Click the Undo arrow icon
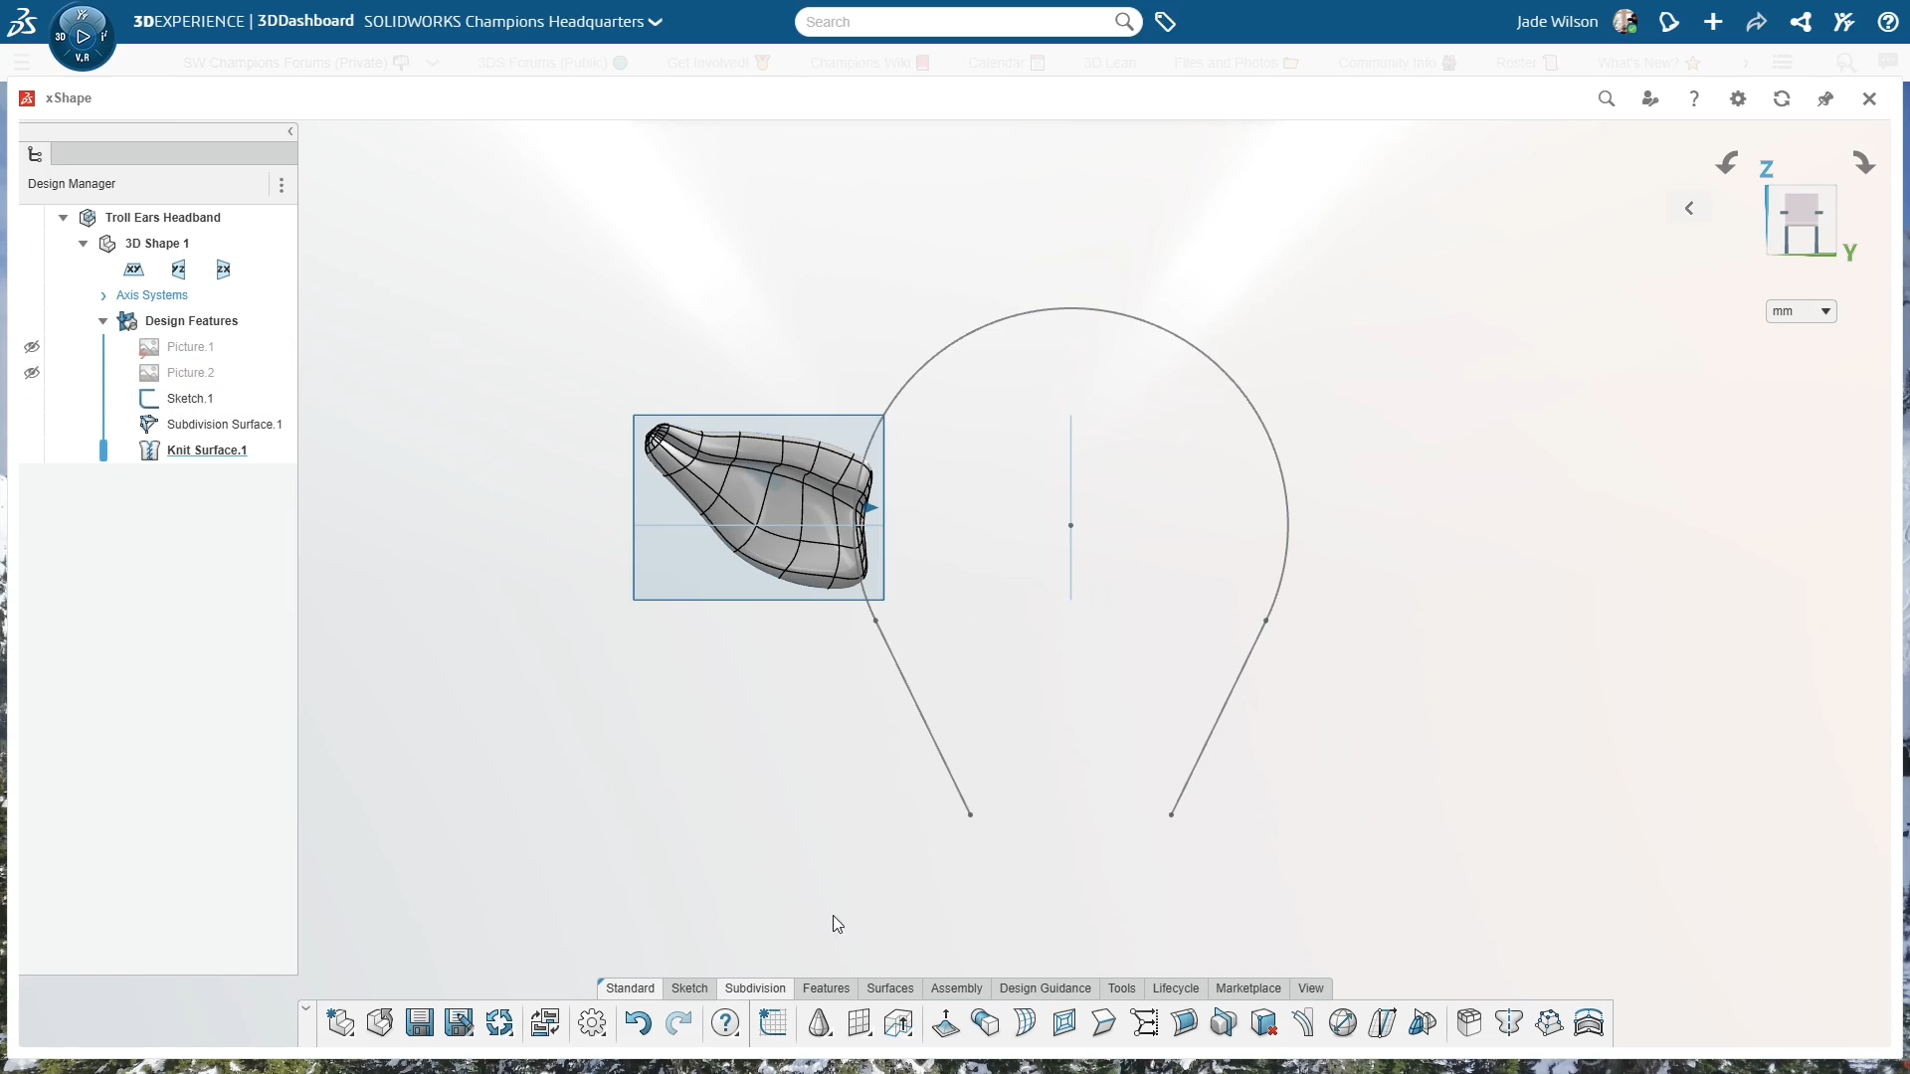Viewport: 1910px width, 1074px height. pos(638,1022)
